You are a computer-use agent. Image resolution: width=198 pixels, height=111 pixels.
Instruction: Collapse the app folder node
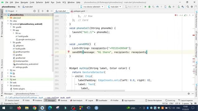(x=11, y=30)
